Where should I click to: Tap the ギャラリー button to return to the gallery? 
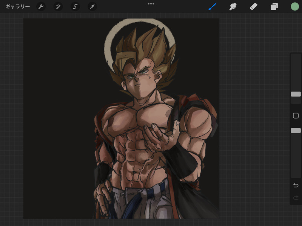17,6
